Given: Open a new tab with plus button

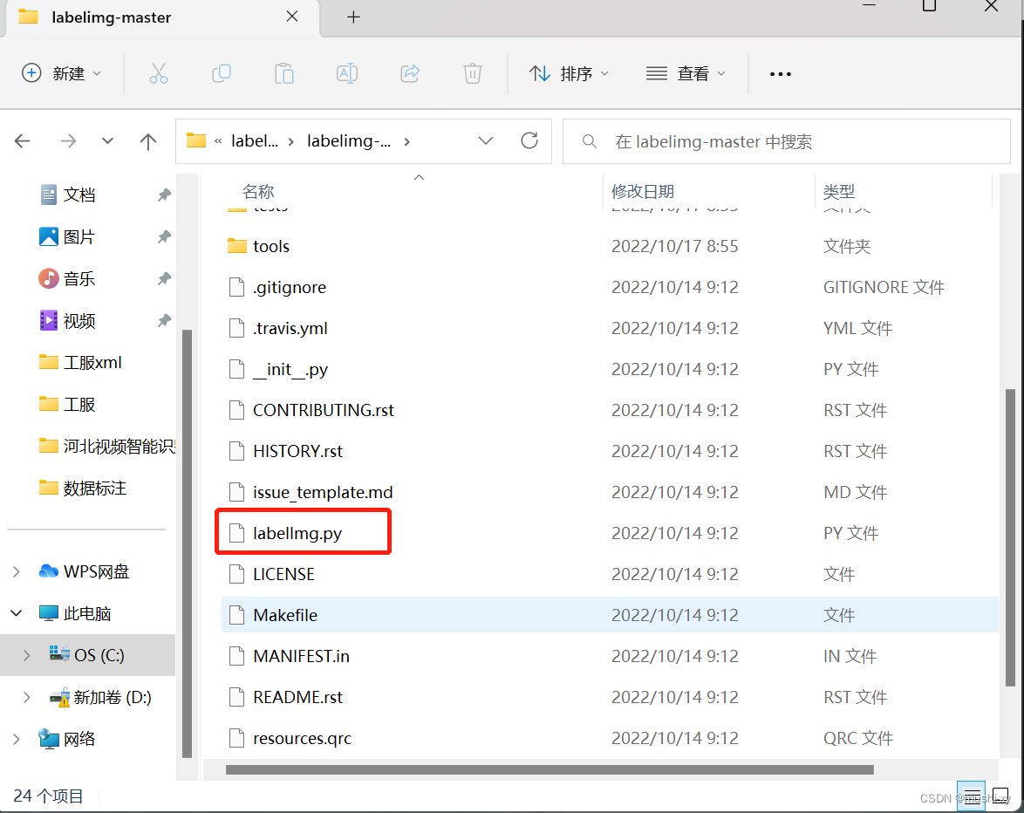Looking at the screenshot, I should (353, 17).
